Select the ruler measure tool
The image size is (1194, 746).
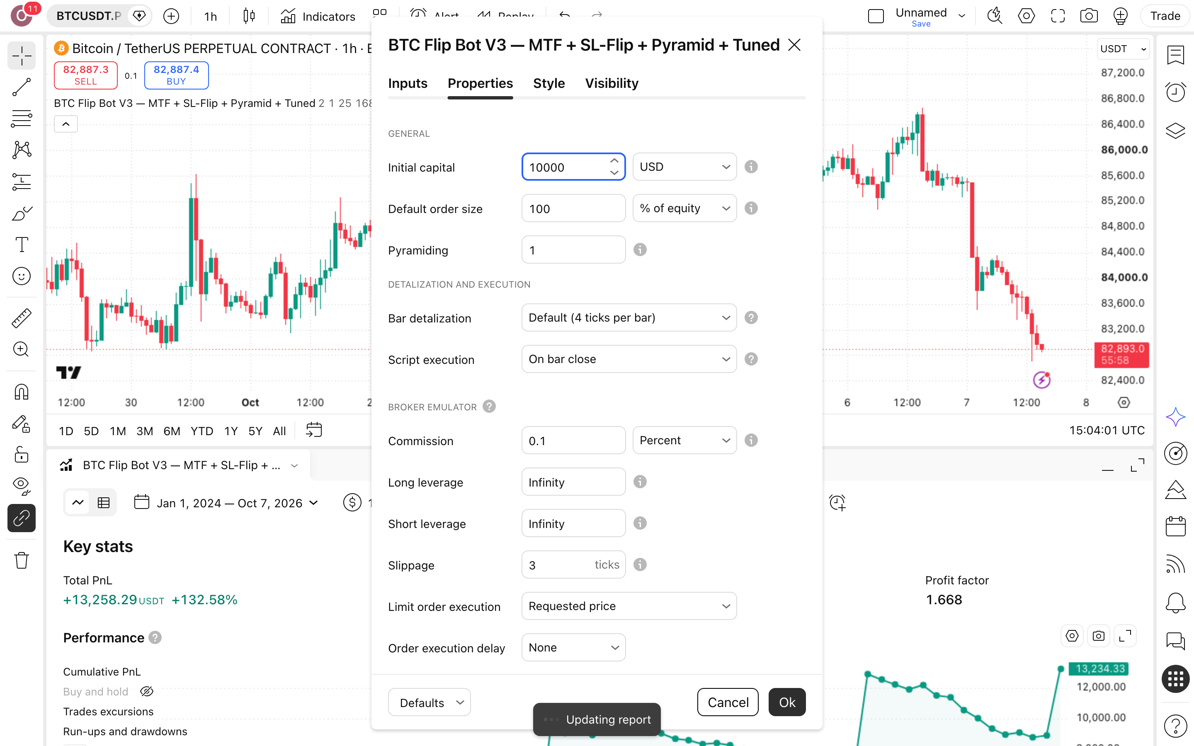pyautogui.click(x=21, y=318)
